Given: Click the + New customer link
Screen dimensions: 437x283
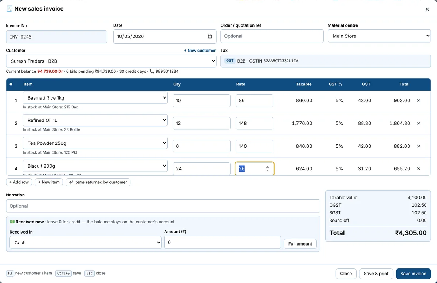Looking at the screenshot, I should (x=200, y=51).
